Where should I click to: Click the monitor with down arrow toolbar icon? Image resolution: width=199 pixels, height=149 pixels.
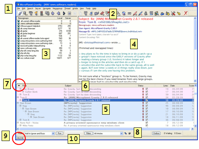86,13
